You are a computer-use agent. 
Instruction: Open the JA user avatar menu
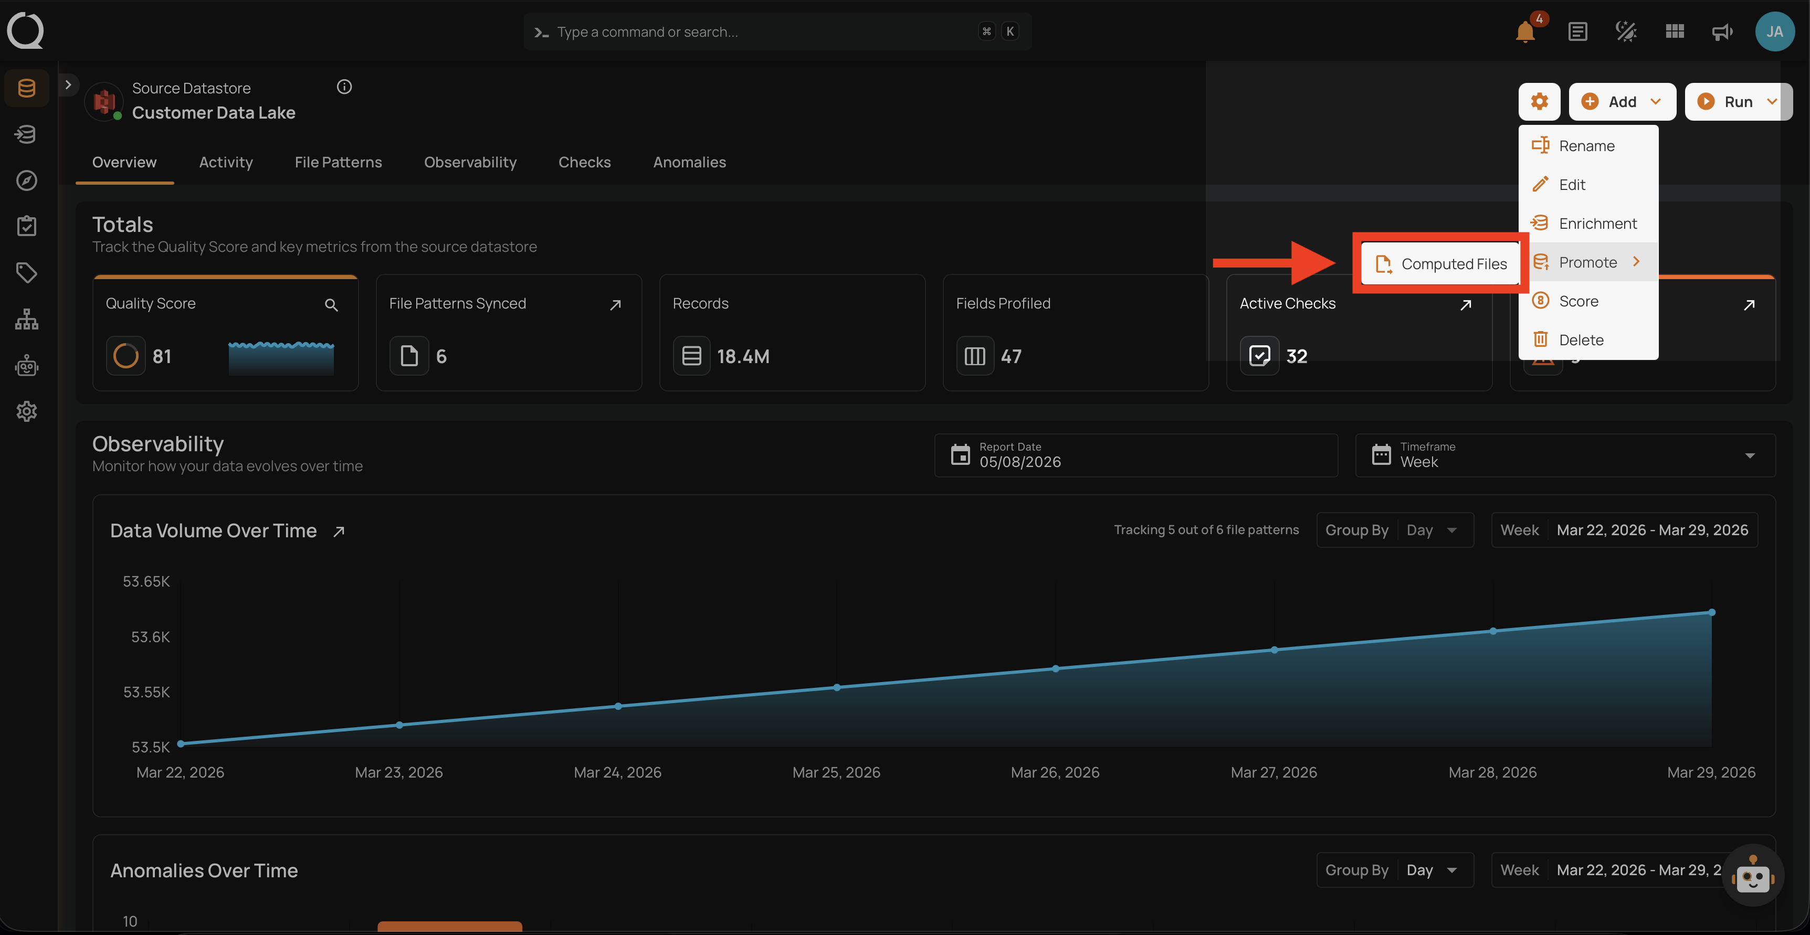point(1774,31)
